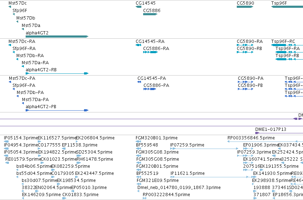Open the DME1-017P13 clone label

pyautogui.click(x=271, y=129)
